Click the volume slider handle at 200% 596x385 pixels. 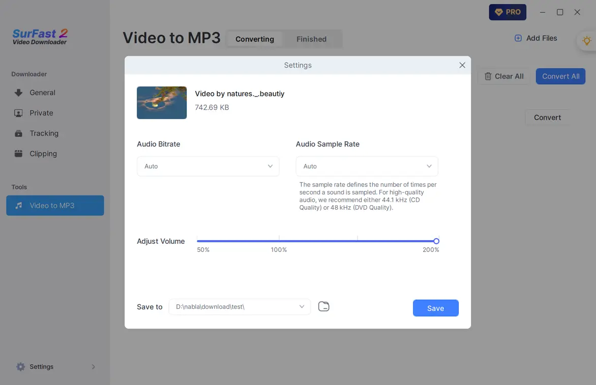click(436, 241)
